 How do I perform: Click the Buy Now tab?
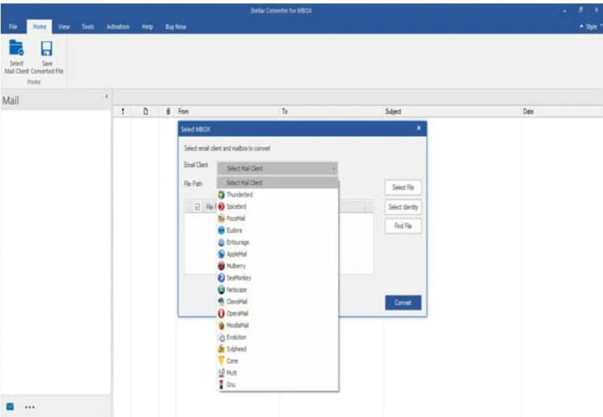click(176, 27)
